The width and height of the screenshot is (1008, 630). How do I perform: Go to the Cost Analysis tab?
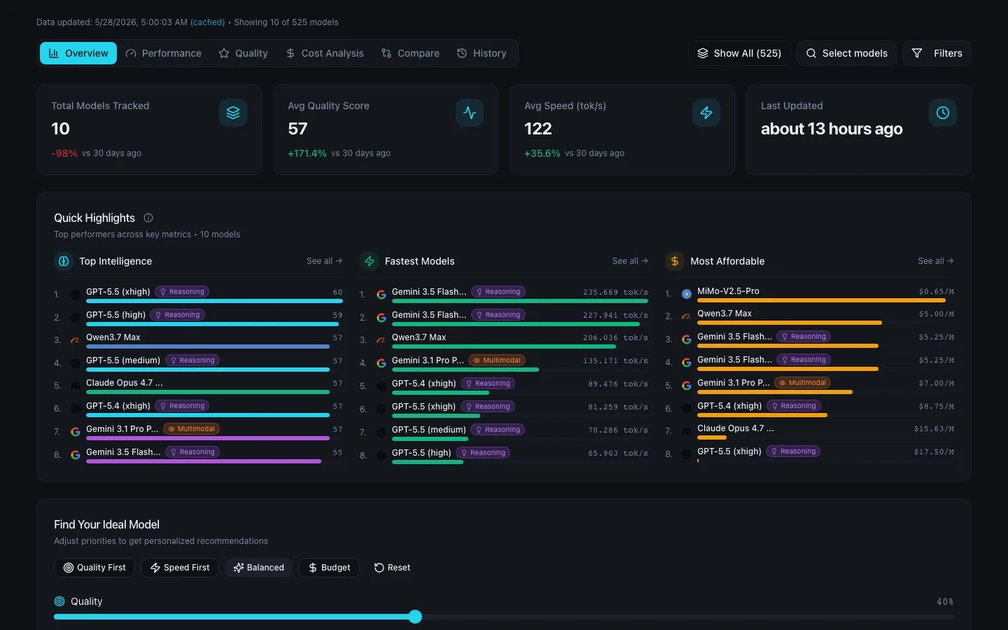tap(325, 53)
